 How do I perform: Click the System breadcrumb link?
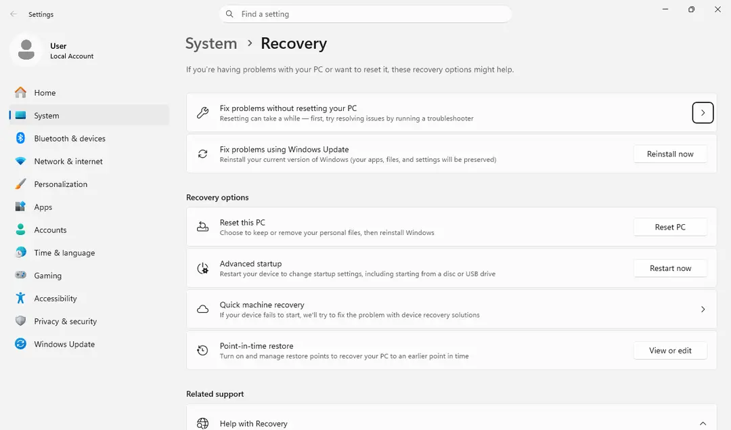(211, 43)
